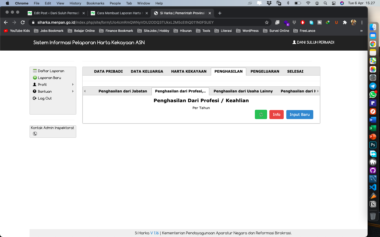Viewport: 380px width, 237px height.
Task: Click Log Out in the sidebar
Action: coord(45,98)
